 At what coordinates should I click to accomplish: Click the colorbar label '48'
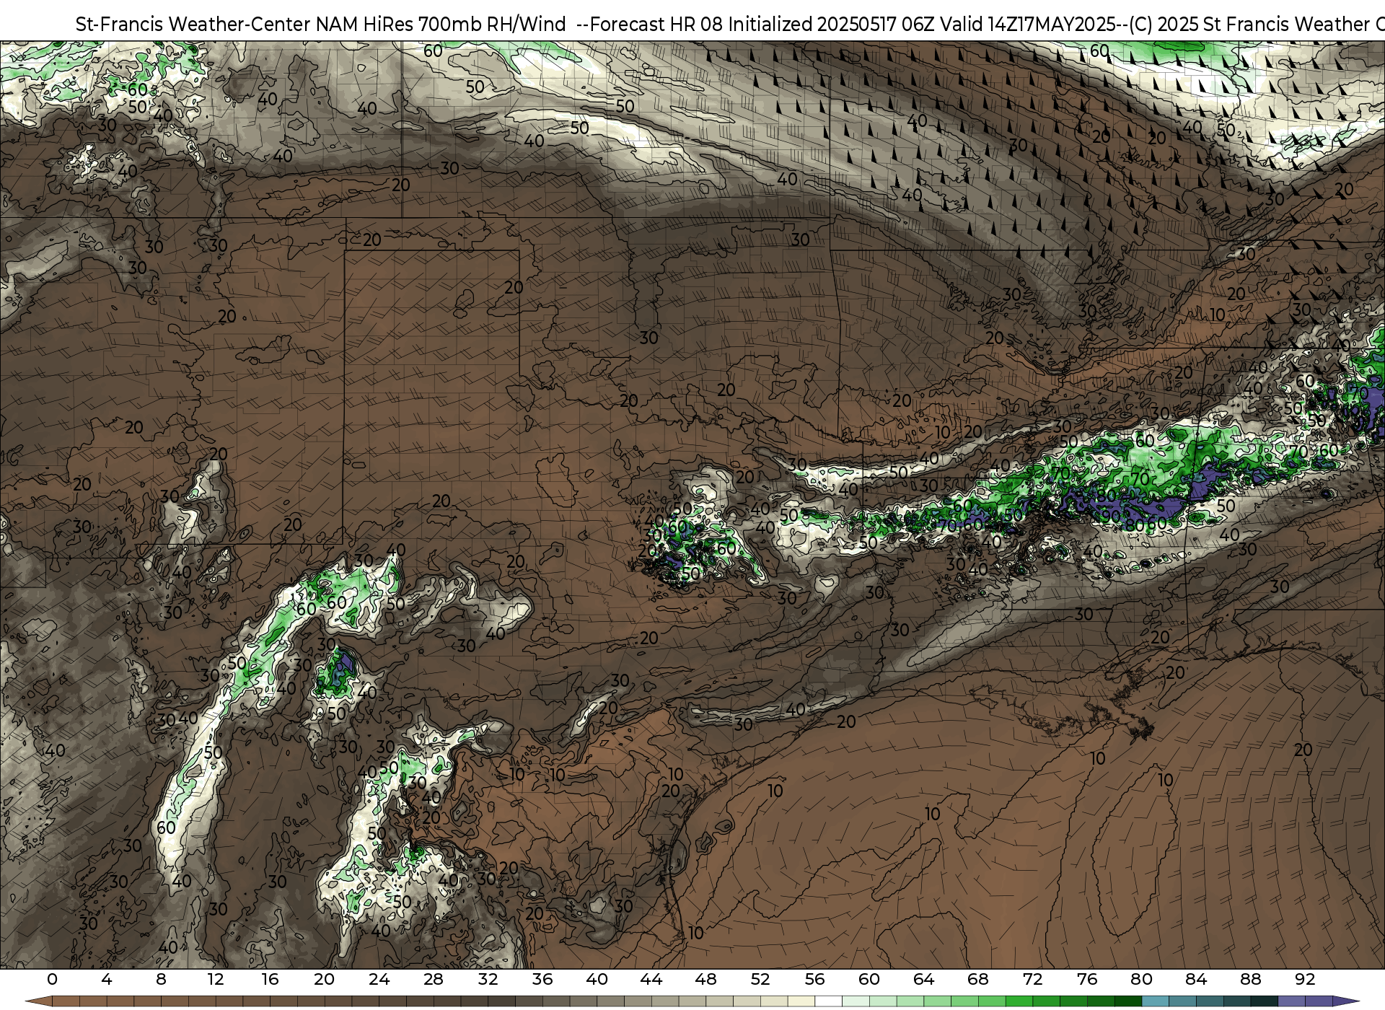click(705, 980)
